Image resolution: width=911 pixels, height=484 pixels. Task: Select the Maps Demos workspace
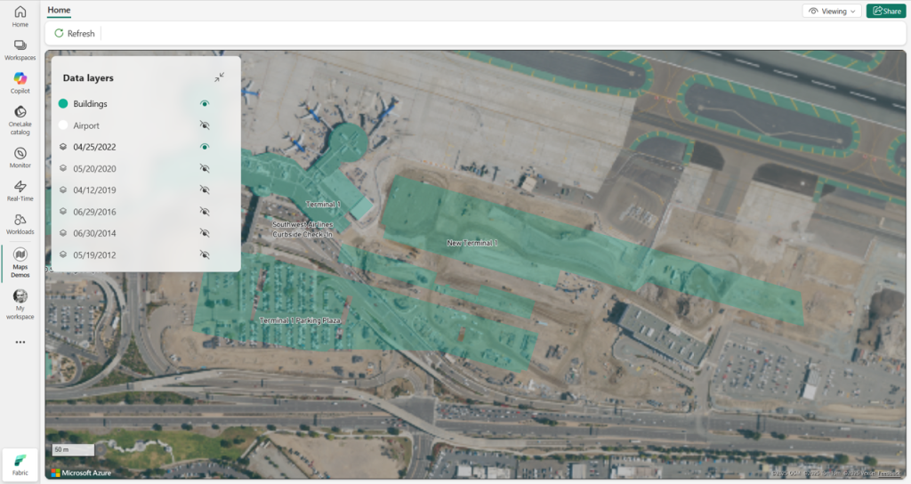point(20,262)
